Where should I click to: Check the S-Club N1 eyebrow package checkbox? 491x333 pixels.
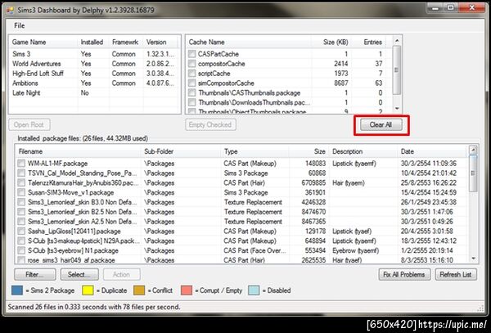[21, 250]
